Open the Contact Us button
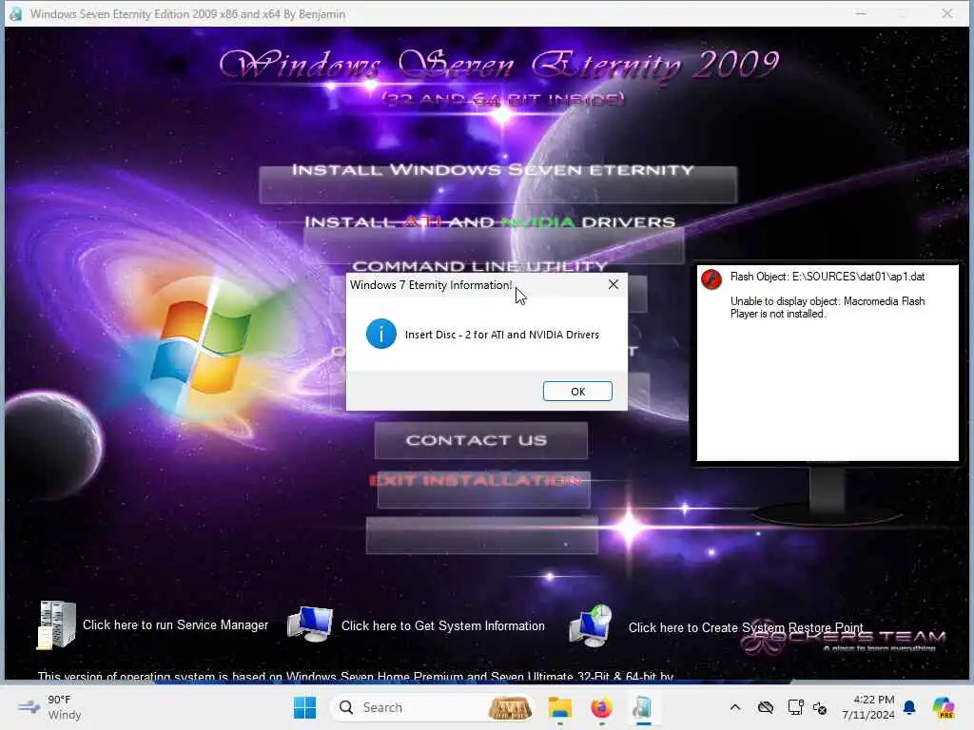This screenshot has width=974, height=730. 480,441
